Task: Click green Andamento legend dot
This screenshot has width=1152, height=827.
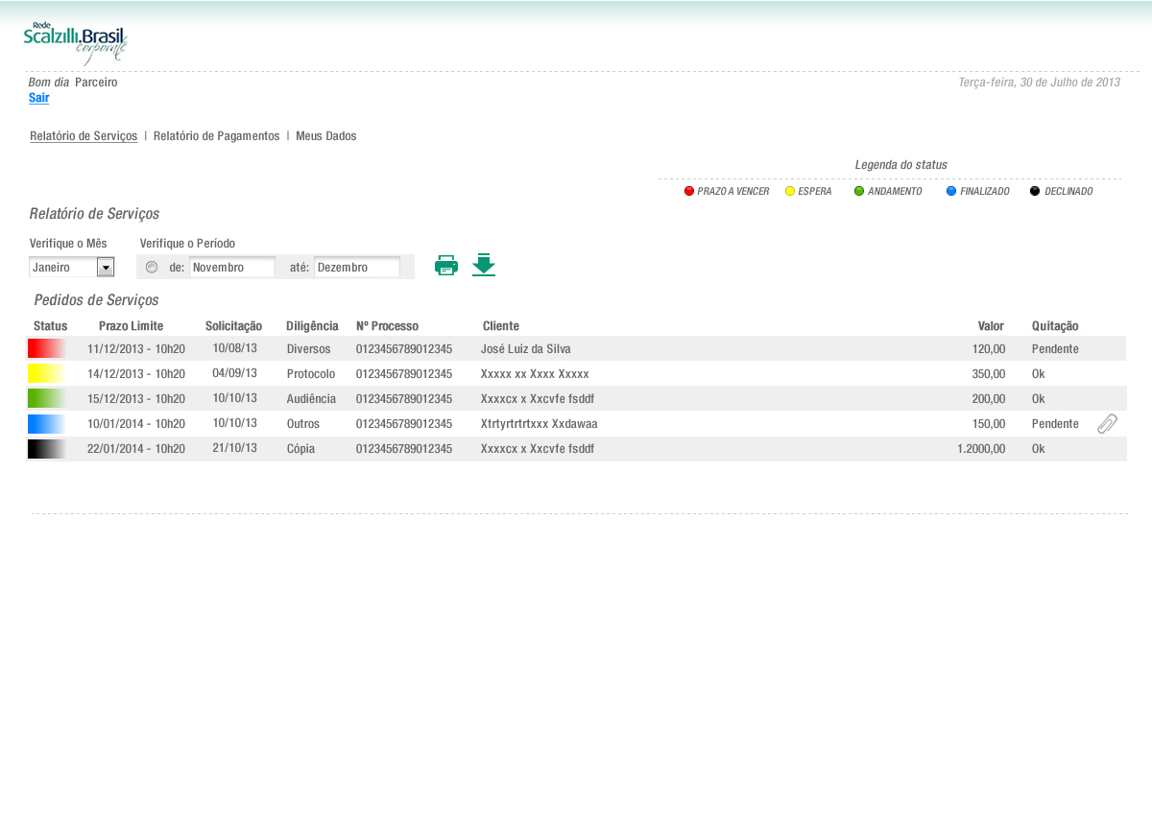Action: tap(859, 191)
